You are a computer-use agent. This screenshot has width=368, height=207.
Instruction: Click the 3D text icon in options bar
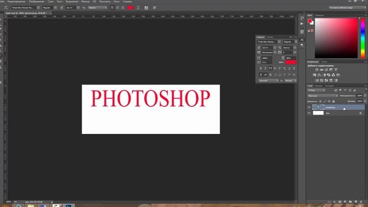click(x=155, y=7)
